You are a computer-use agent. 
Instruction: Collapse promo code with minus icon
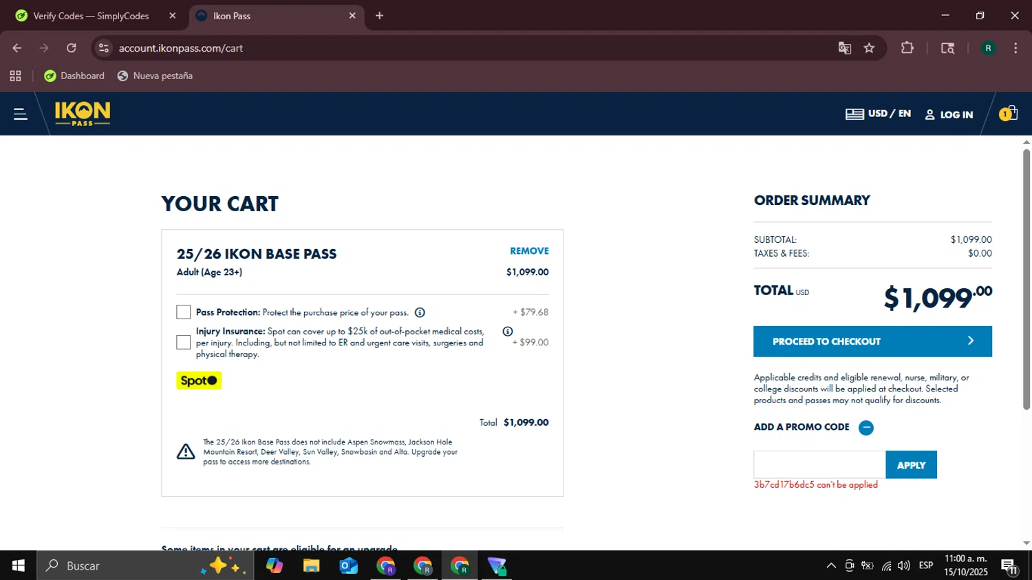866,428
